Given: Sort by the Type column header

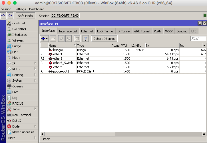Looking at the screenshot, I should click(94, 46).
